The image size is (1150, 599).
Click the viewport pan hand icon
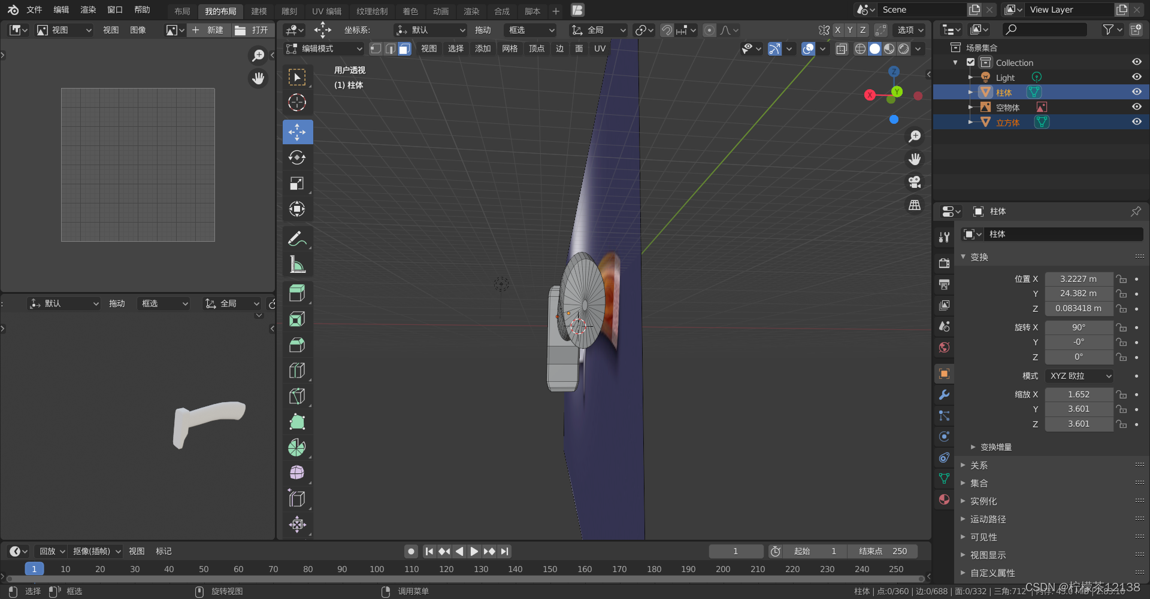pos(915,159)
